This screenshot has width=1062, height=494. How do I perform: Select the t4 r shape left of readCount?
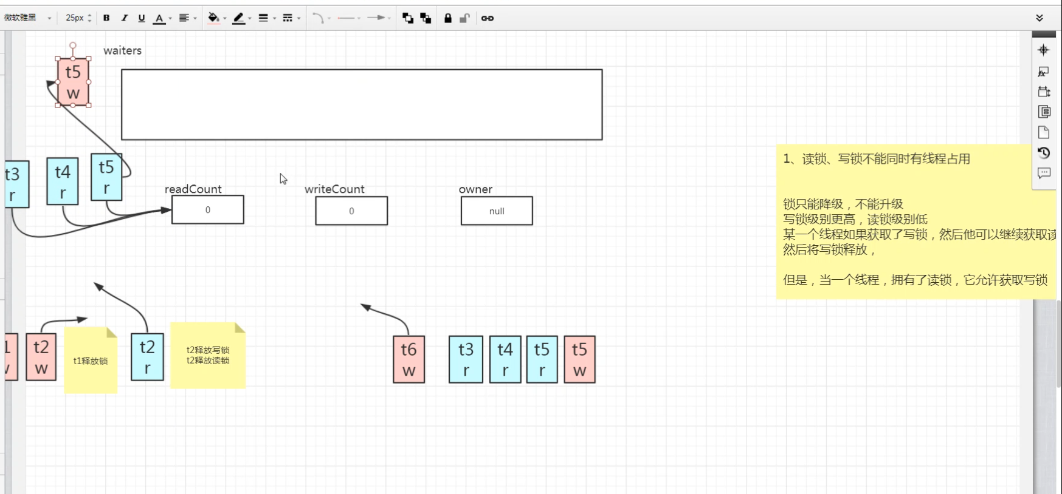(63, 181)
